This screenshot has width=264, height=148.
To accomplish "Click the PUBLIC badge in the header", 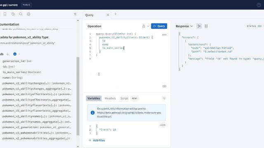I will [26, 5].
